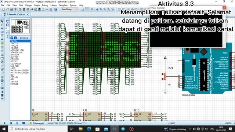Switch to the Schematic Capture tab
Viewport: 235px width, 132px height.
click(x=15, y=14)
